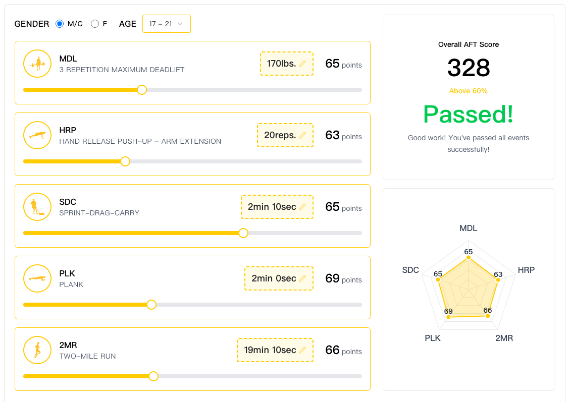Click the two-mile run icon
This screenshot has width=569, height=402.
(37, 350)
